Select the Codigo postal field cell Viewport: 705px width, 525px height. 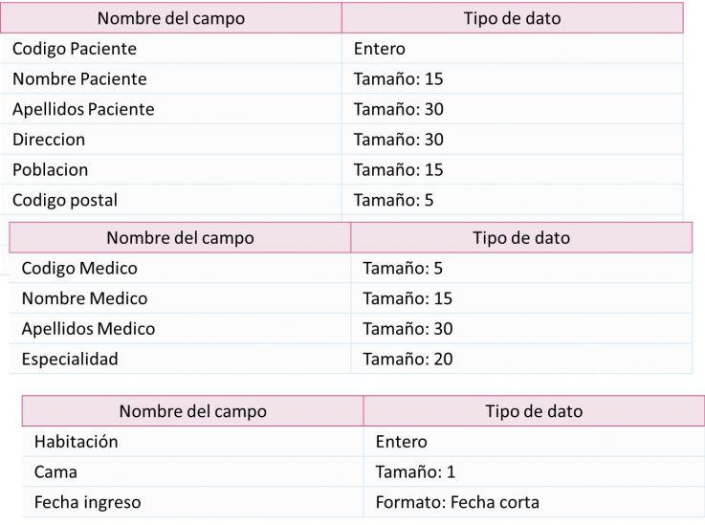(171, 200)
